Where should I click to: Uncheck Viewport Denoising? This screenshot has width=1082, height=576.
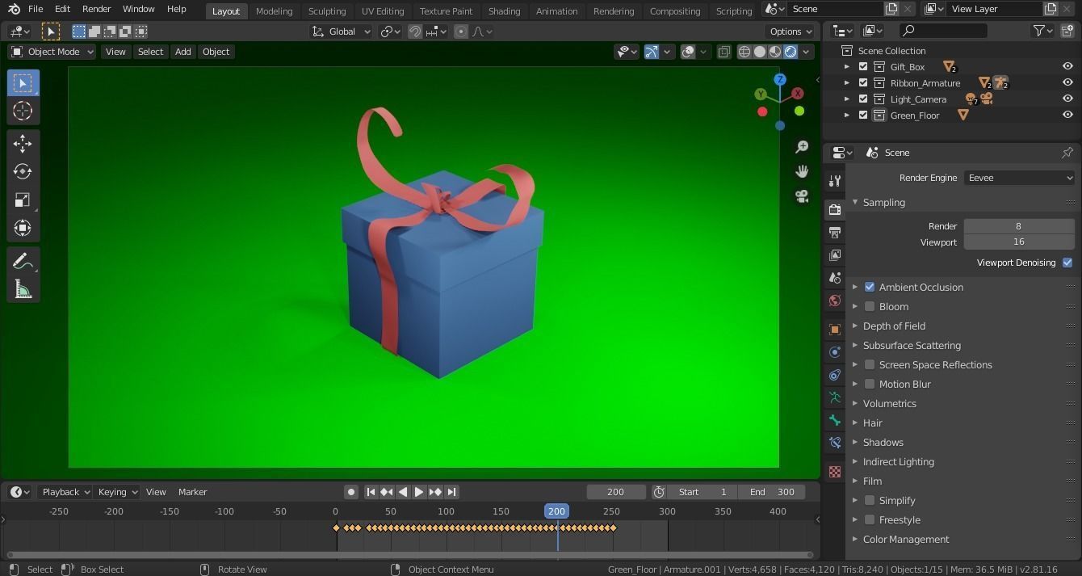1067,263
